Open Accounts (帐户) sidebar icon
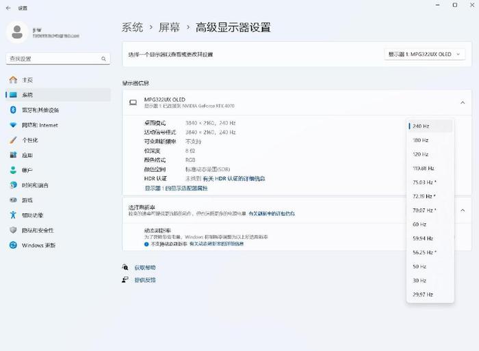The width and height of the screenshot is (479, 351). tap(13, 170)
